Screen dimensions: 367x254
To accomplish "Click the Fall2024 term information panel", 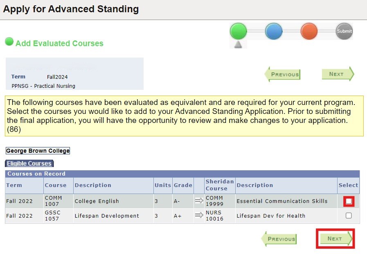I will click(74, 74).
